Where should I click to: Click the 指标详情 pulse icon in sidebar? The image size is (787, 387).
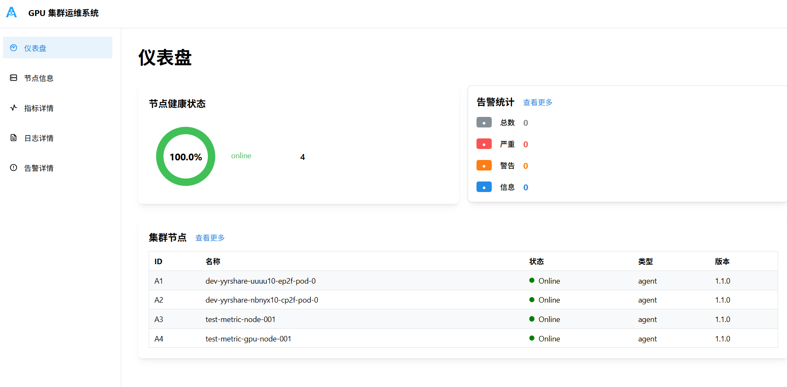(x=14, y=108)
